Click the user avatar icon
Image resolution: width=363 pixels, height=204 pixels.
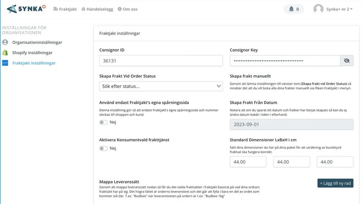(319, 9)
